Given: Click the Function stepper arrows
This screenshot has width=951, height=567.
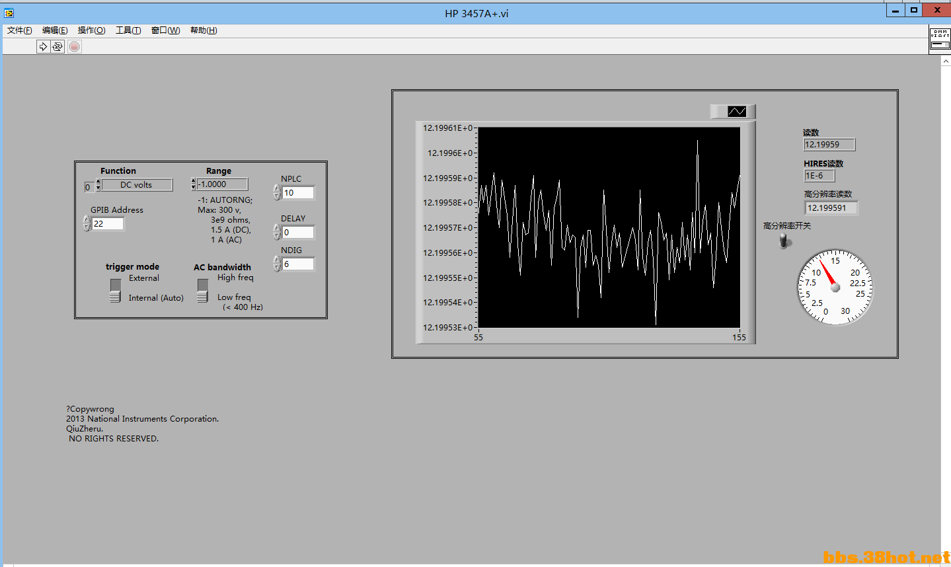Looking at the screenshot, I should pyautogui.click(x=98, y=185).
